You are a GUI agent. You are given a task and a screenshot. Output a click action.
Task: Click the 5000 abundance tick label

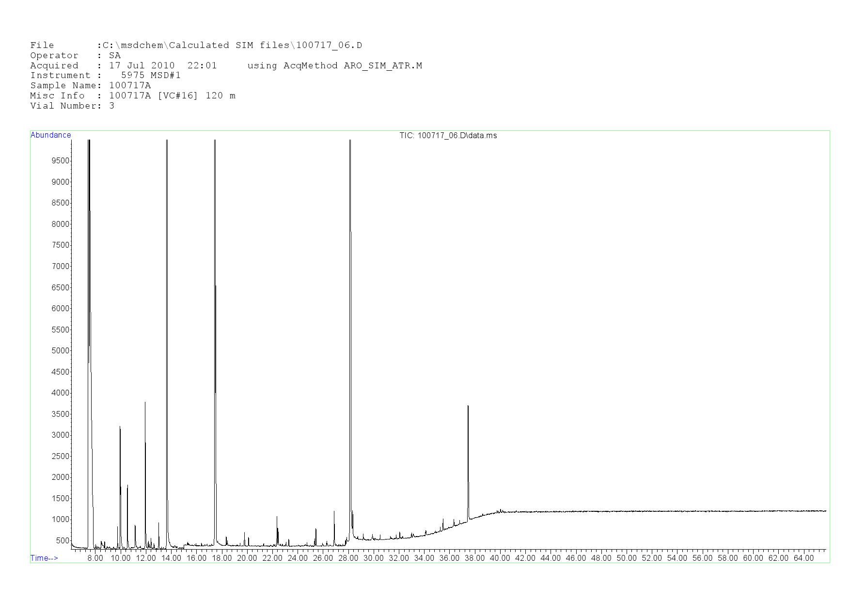coord(61,351)
